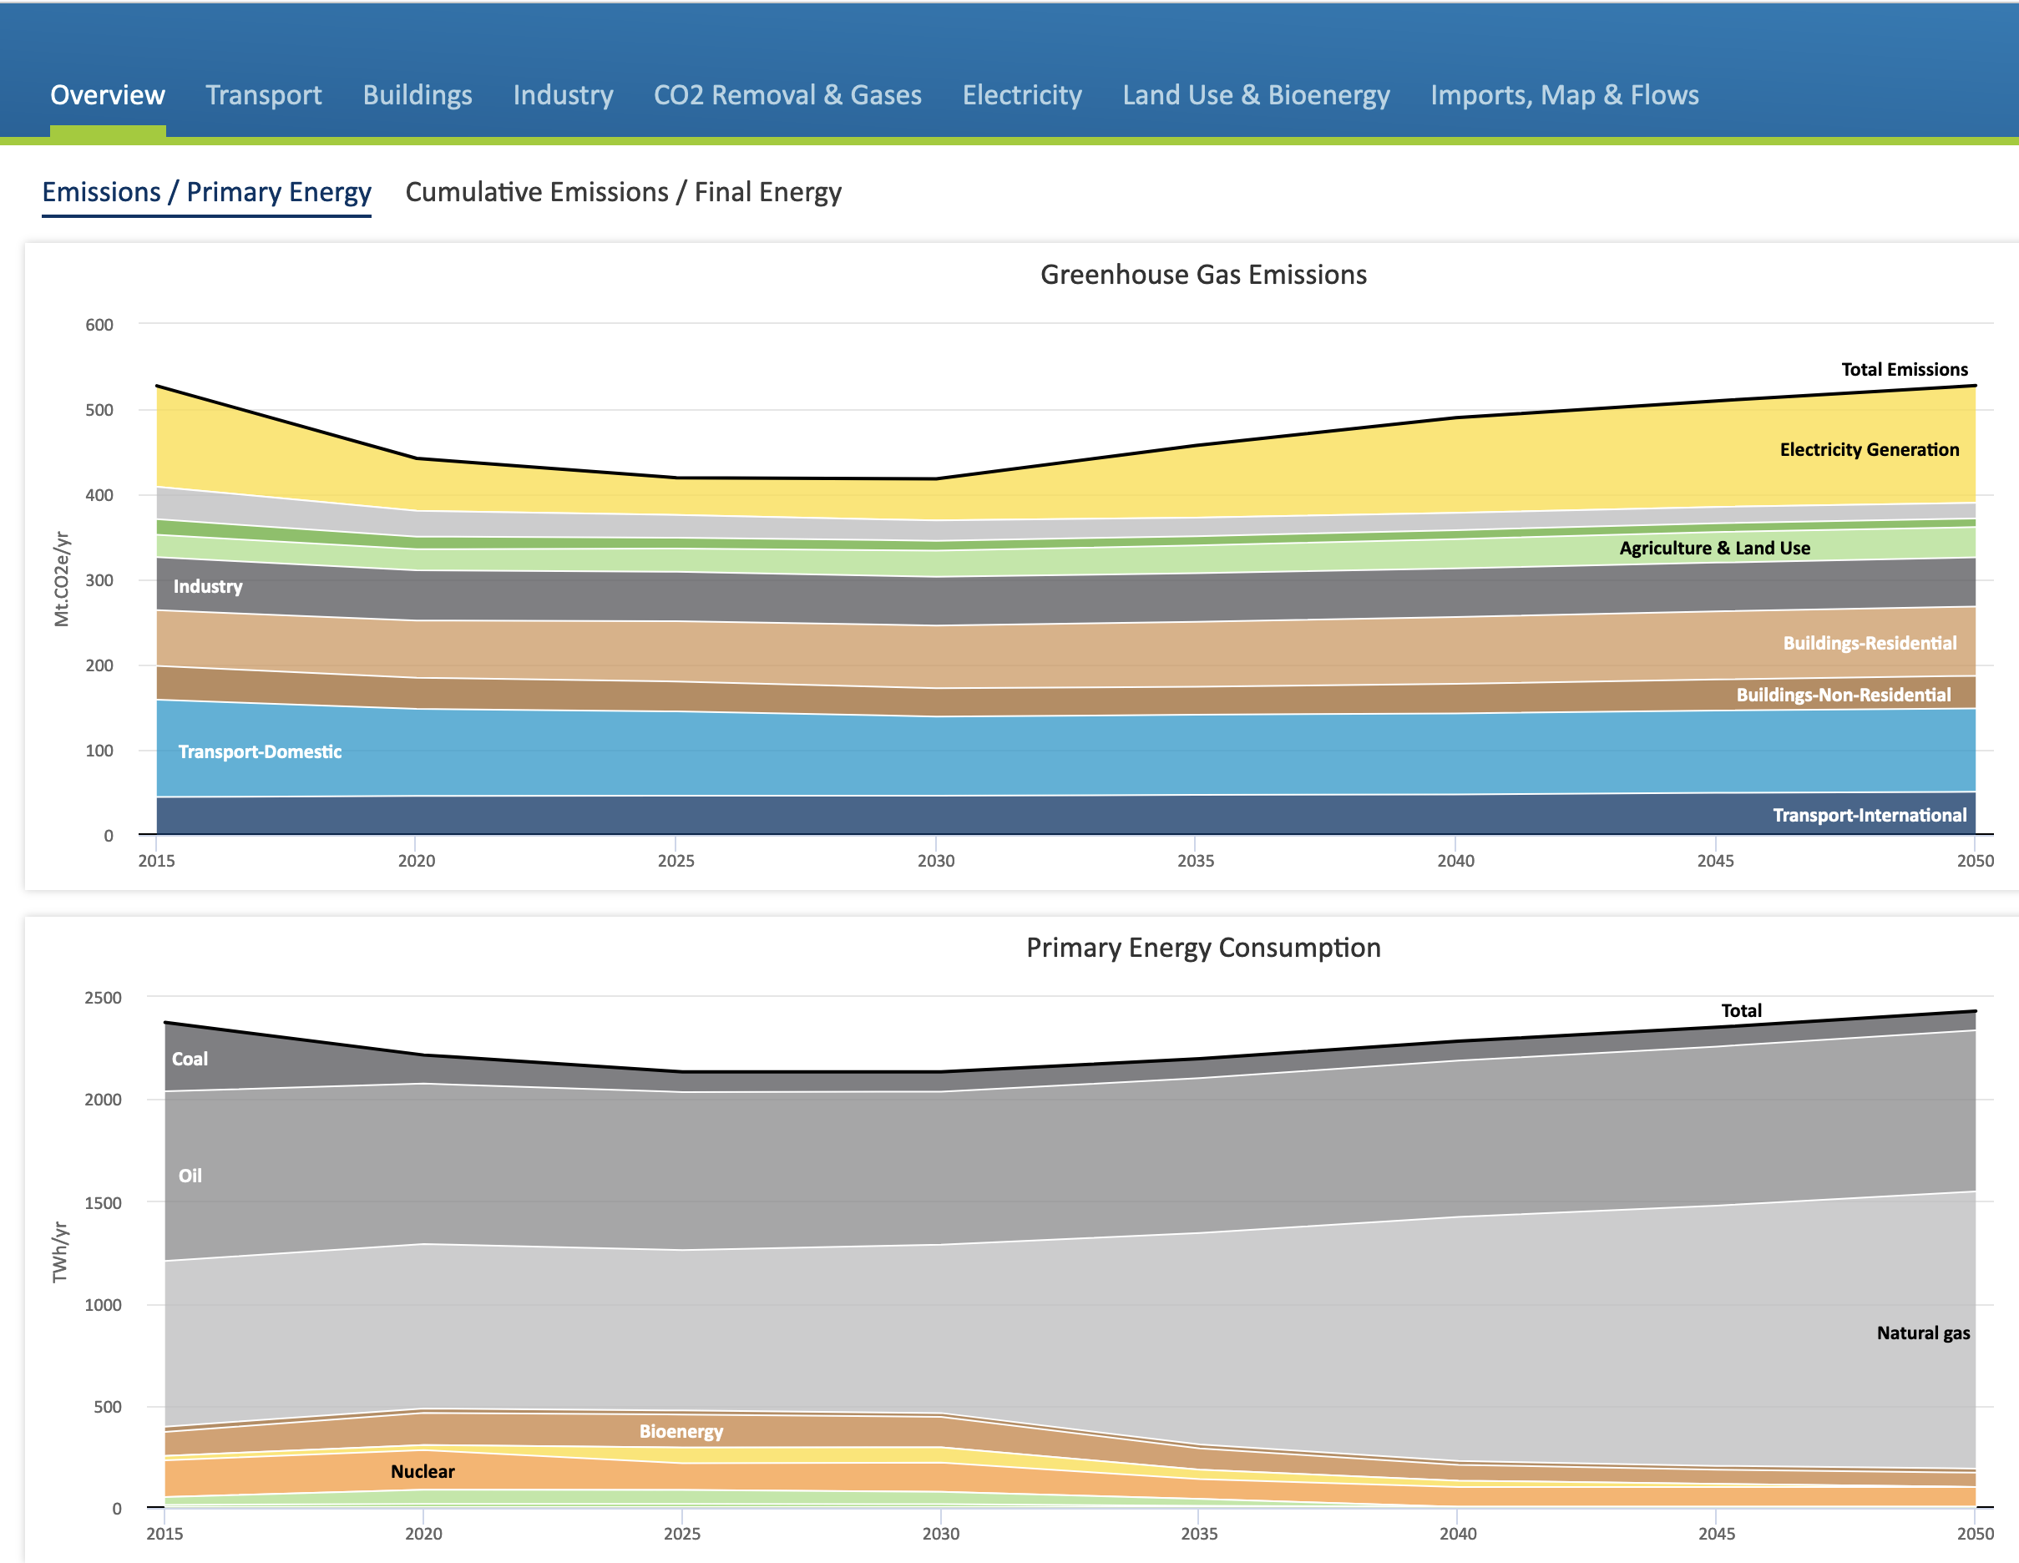Click the Nuclear orange band label

pos(423,1471)
